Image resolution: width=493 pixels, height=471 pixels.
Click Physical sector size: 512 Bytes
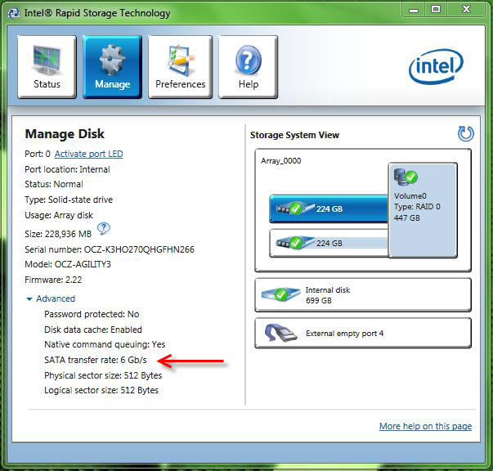[103, 375]
